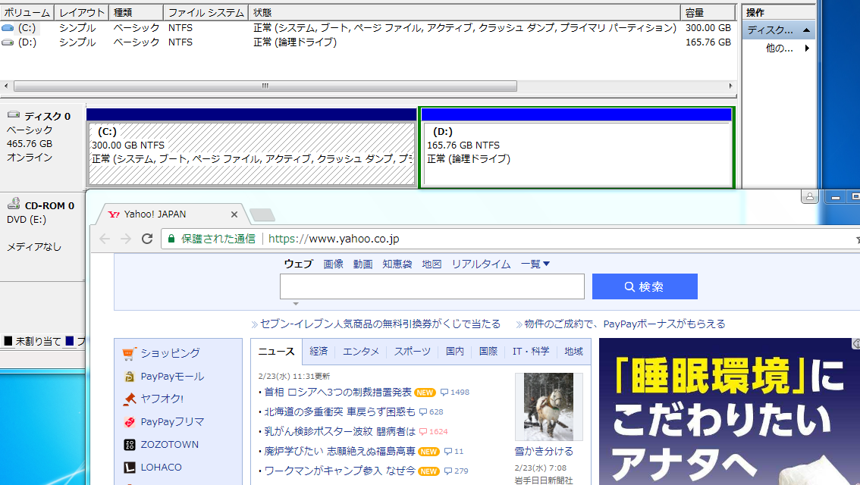This screenshot has width=860, height=485.
Task: Select リアルタイム search category
Action: [481, 264]
